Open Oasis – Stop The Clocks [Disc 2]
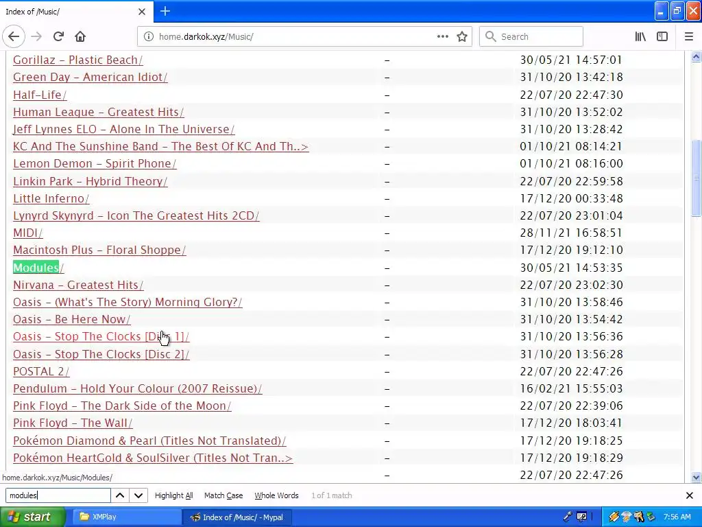 click(x=101, y=355)
